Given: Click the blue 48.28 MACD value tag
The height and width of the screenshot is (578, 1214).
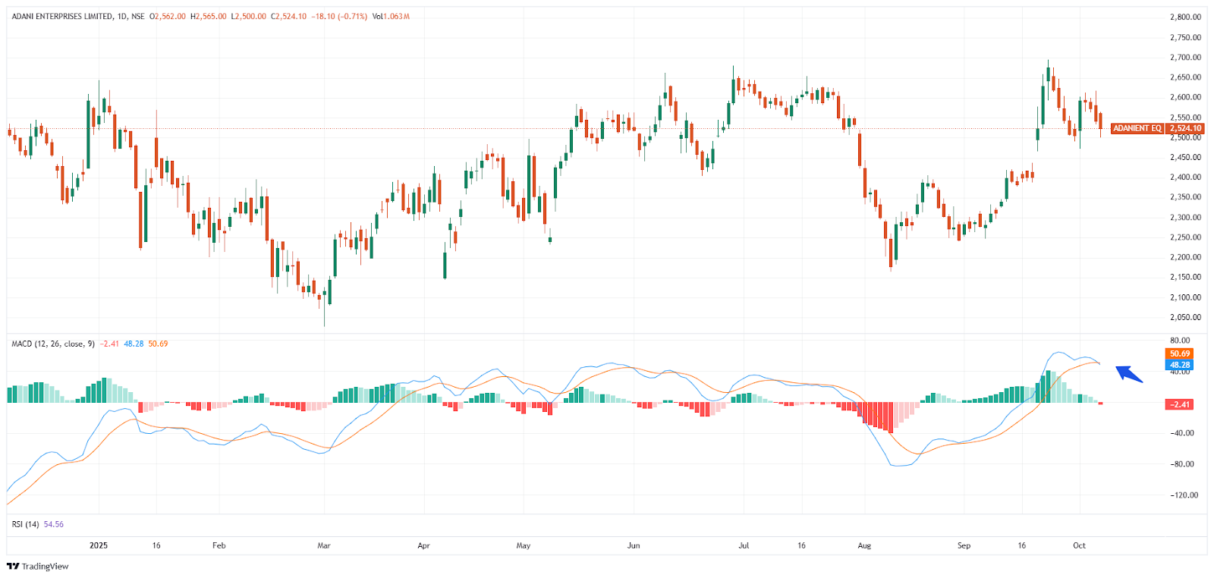Looking at the screenshot, I should point(1179,365).
